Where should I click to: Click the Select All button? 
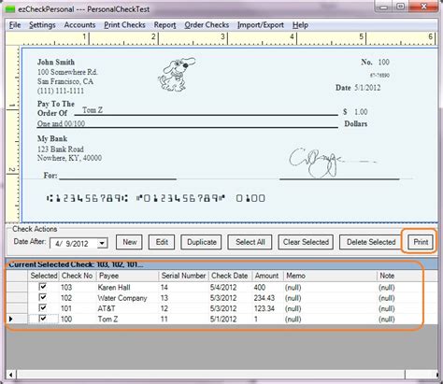[x=250, y=242]
